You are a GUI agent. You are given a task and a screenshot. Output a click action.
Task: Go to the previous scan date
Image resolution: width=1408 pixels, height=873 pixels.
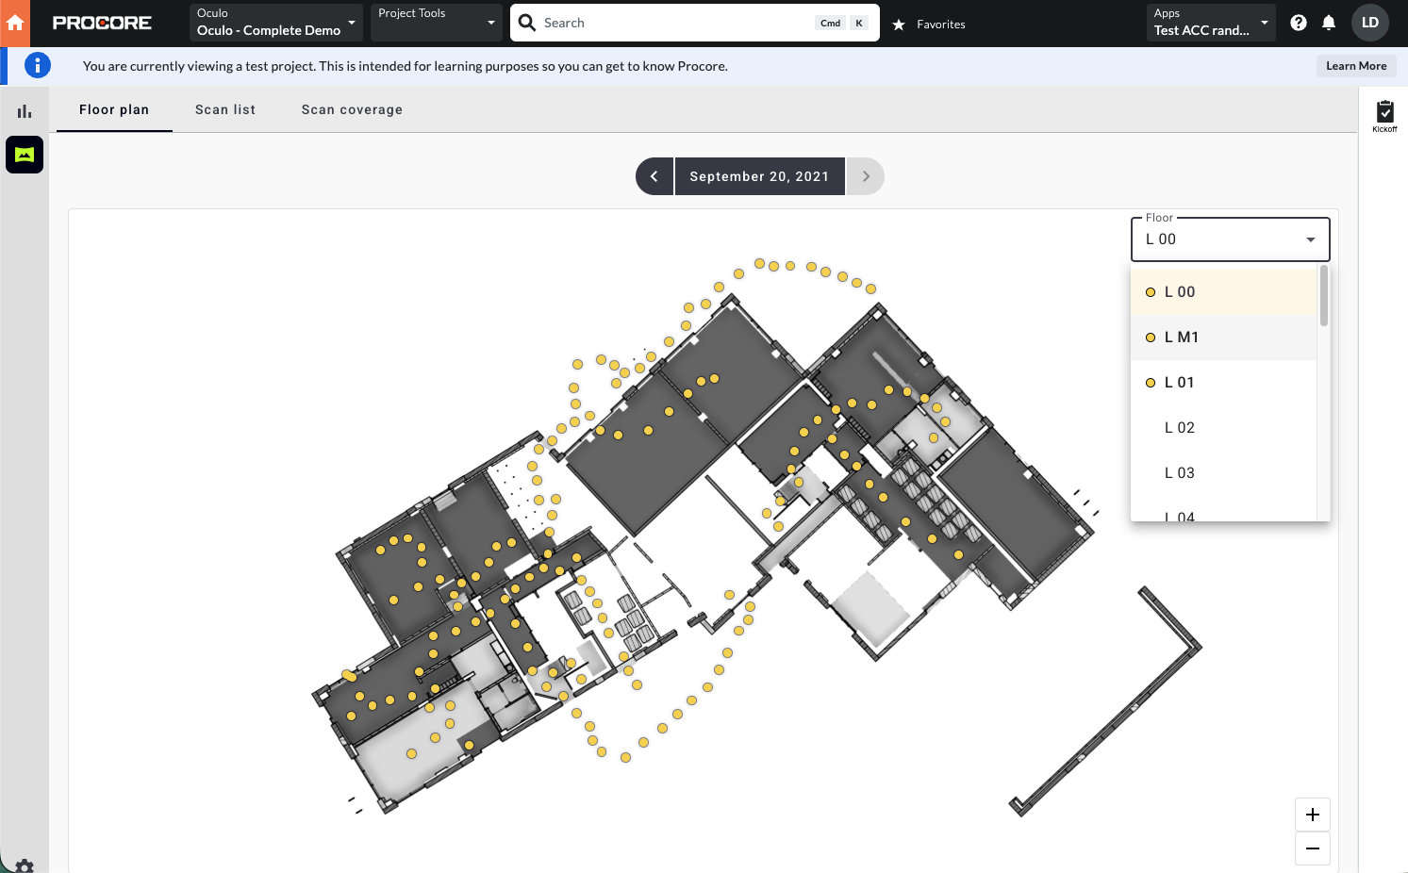click(654, 176)
